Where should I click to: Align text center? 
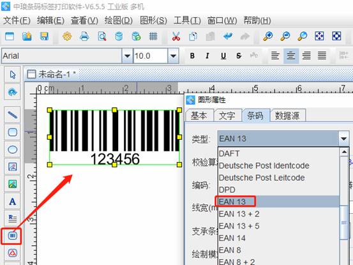[291, 56]
